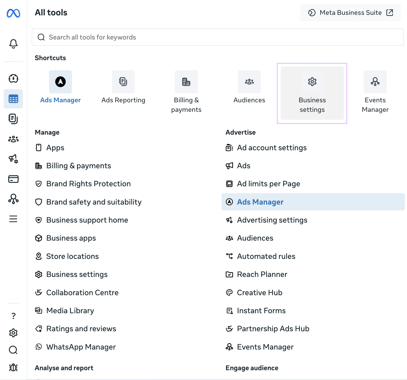The height and width of the screenshot is (380, 407).
Task: Open Creative Hub
Action: pyautogui.click(x=254, y=293)
